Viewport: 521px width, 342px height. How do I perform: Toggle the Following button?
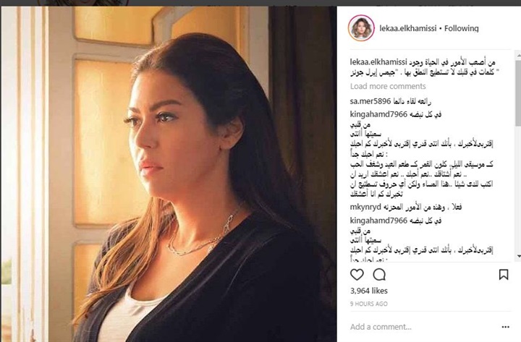[462, 28]
